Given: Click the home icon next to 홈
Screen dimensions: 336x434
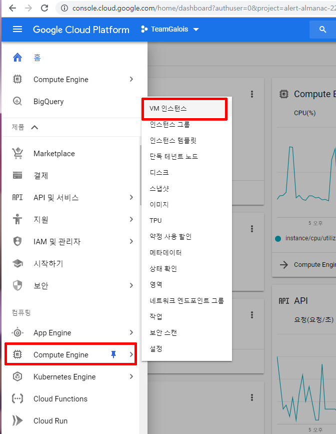Looking at the screenshot, I should (17, 57).
